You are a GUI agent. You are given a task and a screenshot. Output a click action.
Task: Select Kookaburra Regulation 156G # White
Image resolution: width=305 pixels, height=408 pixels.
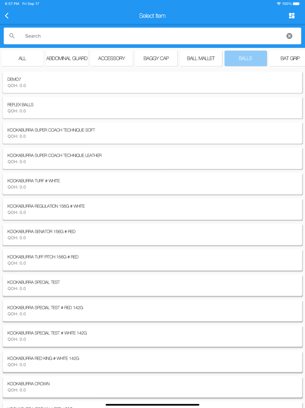tap(152, 209)
